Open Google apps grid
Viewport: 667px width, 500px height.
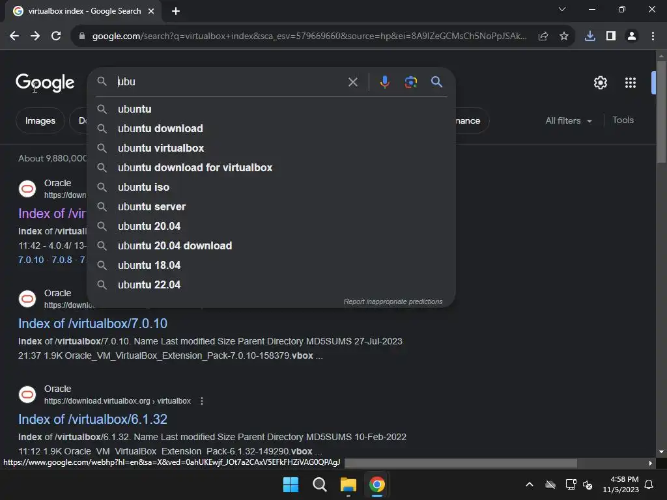(631, 83)
